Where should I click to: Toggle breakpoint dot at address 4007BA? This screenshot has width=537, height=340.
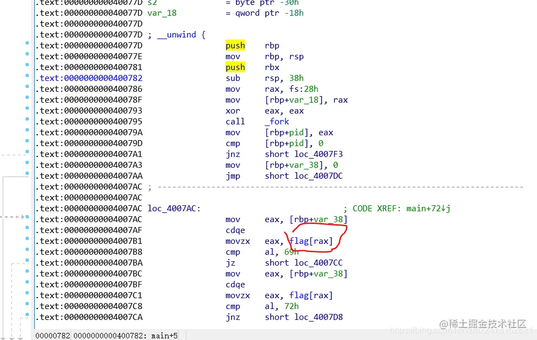click(27, 260)
